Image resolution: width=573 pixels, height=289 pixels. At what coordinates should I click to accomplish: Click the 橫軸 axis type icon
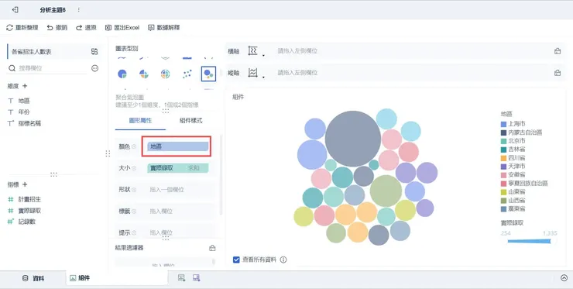[252, 51]
